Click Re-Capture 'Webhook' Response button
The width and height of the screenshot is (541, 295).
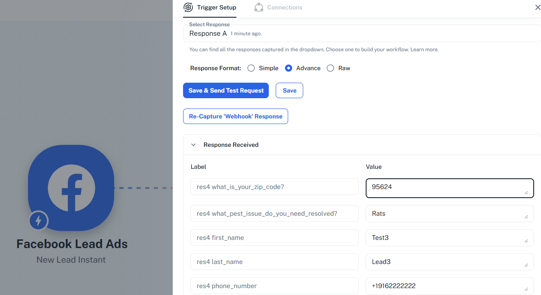[236, 116]
